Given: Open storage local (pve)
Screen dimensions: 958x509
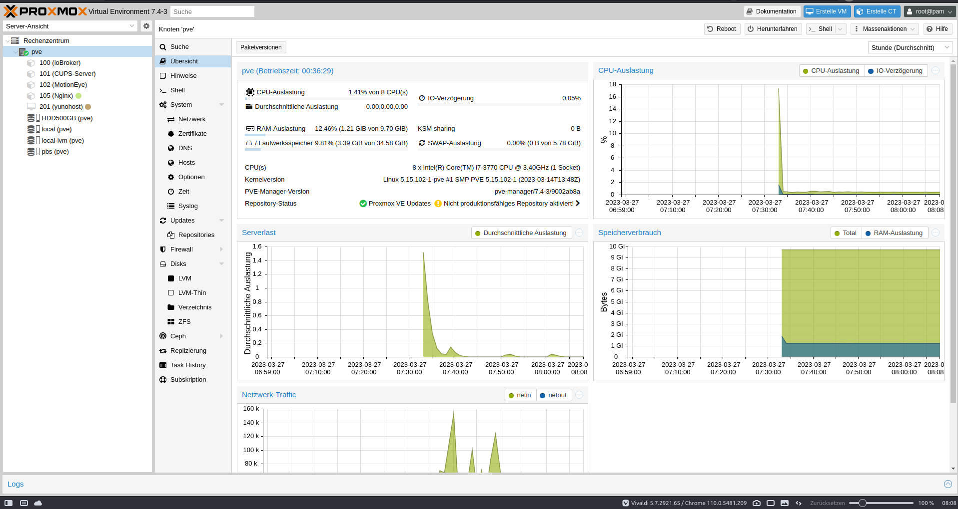Looking at the screenshot, I should coord(56,129).
